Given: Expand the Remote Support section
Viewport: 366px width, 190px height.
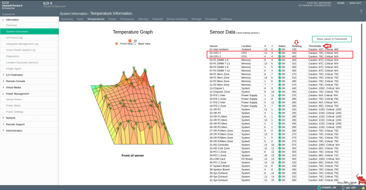Looking at the screenshot, I should tap(3, 124).
